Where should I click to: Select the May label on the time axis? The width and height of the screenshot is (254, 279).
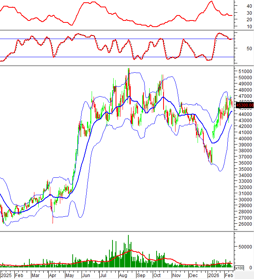(70, 276)
